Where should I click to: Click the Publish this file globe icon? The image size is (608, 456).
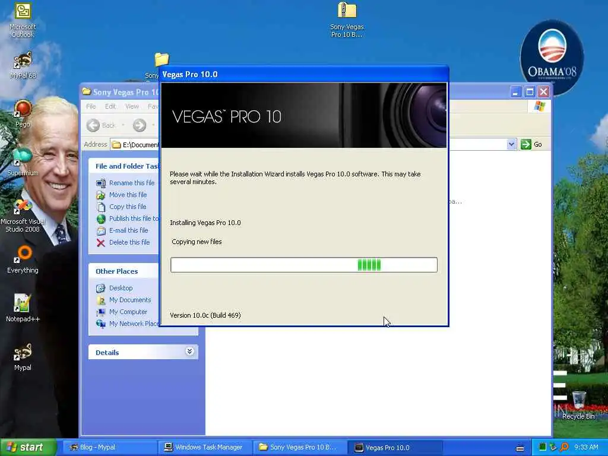pos(101,219)
